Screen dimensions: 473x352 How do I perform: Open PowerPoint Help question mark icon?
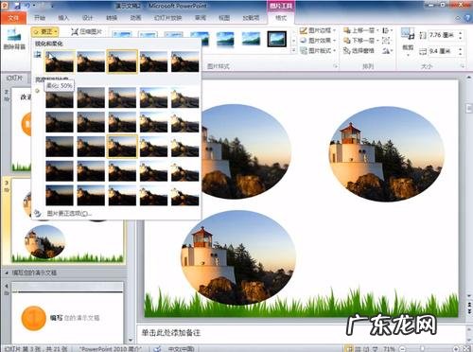[x=467, y=18]
